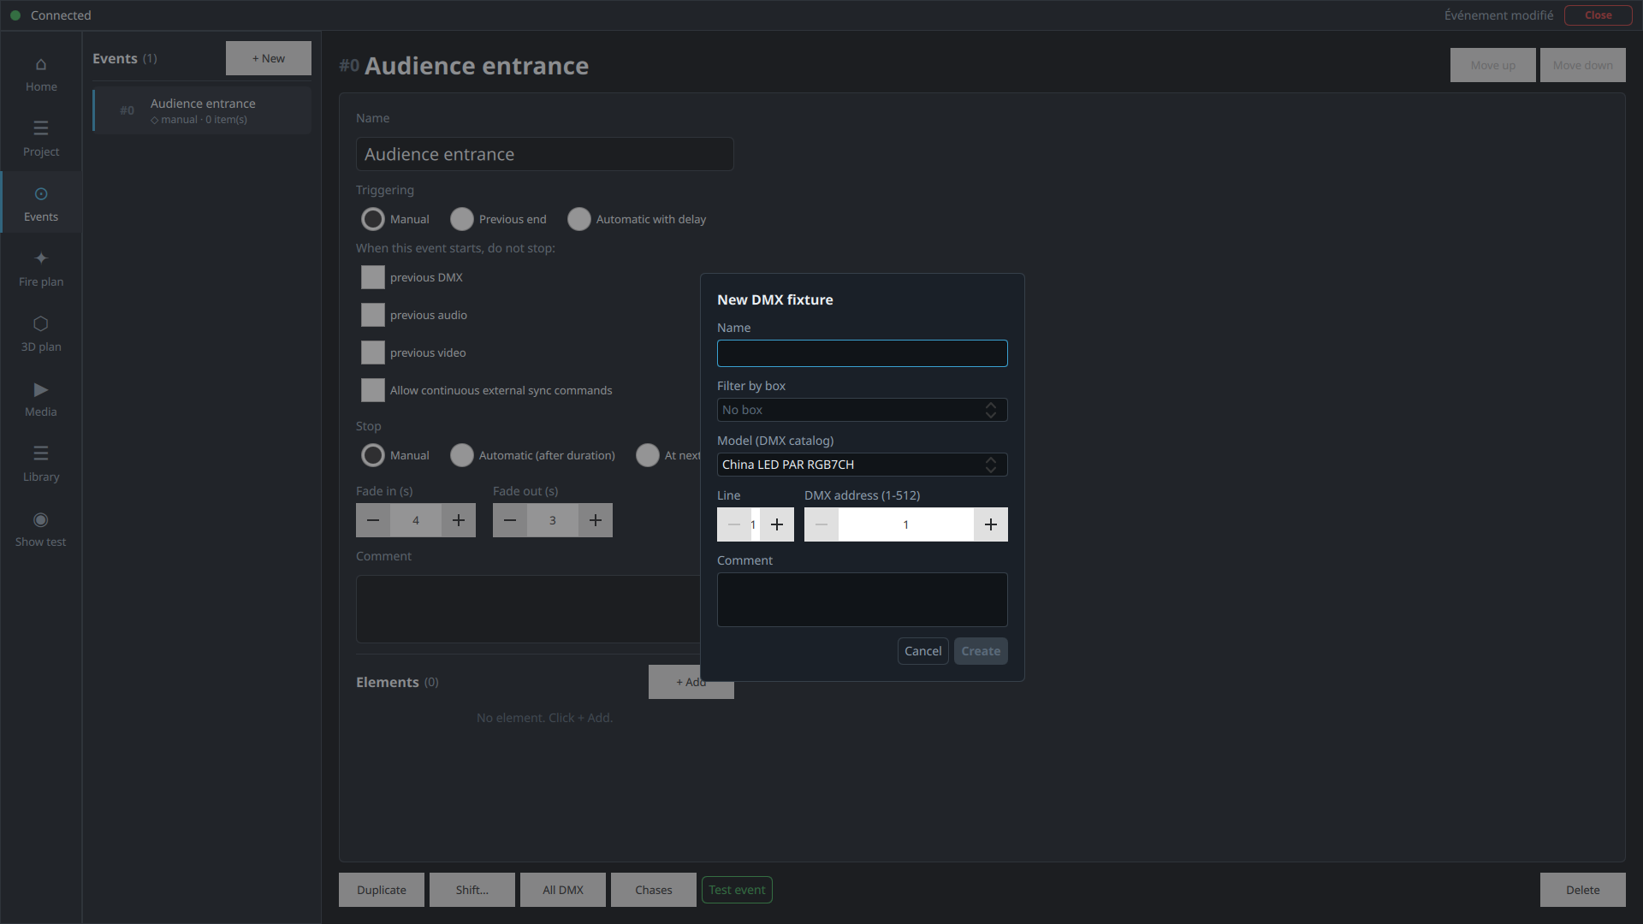Increase Fade in seconds with plus

point(459,520)
